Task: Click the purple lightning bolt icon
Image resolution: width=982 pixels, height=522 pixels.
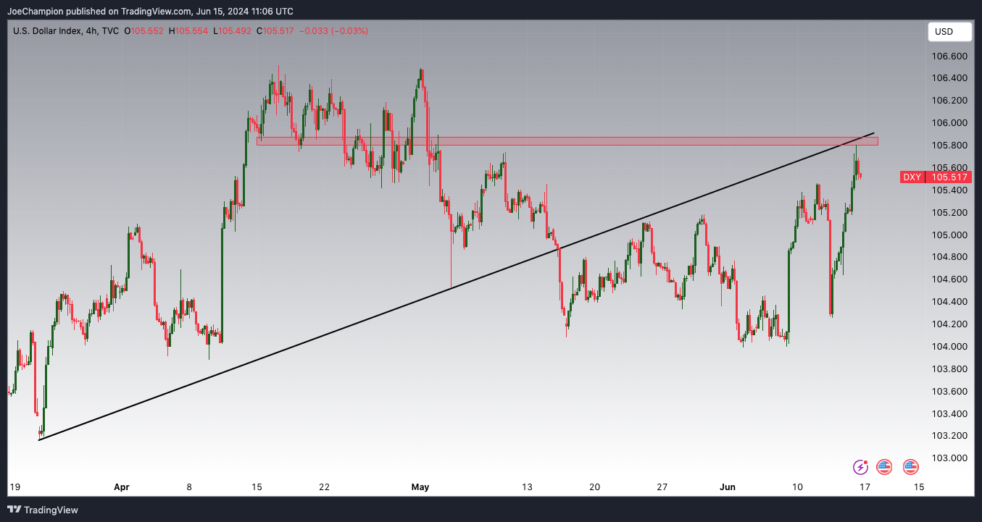Action: coord(860,467)
